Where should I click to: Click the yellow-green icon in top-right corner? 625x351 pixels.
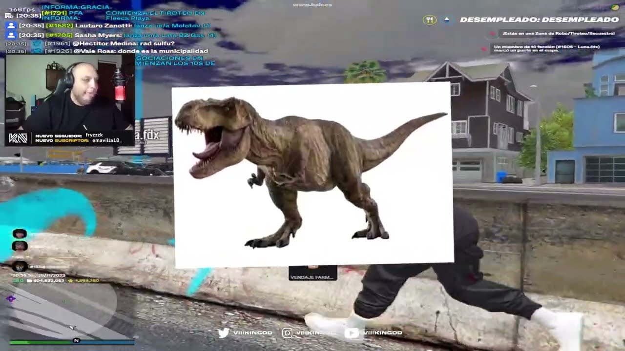615,7
